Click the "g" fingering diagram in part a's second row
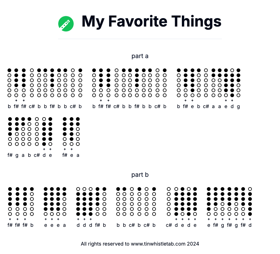 tap(17, 132)
